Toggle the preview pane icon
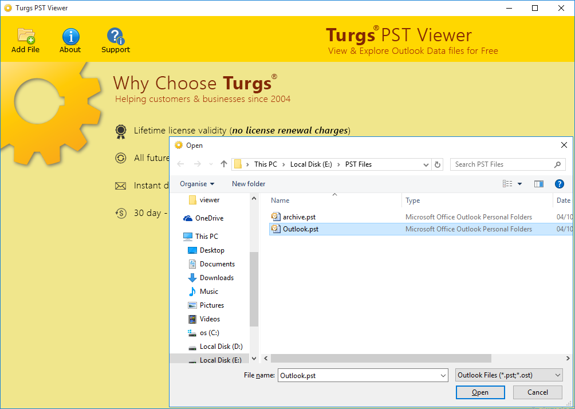575x409 pixels. [x=539, y=184]
